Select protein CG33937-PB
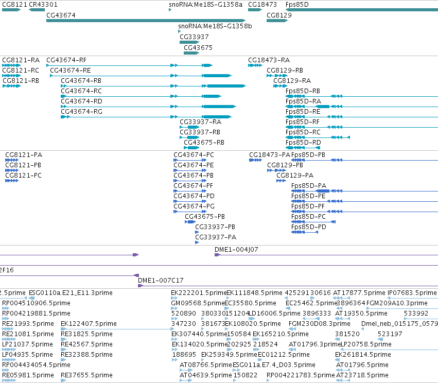Viewport: 438px width, 383px height. point(215,228)
